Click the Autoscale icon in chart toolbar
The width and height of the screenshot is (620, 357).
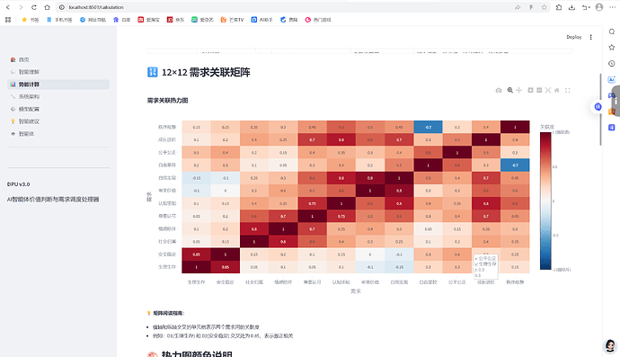[548, 90]
